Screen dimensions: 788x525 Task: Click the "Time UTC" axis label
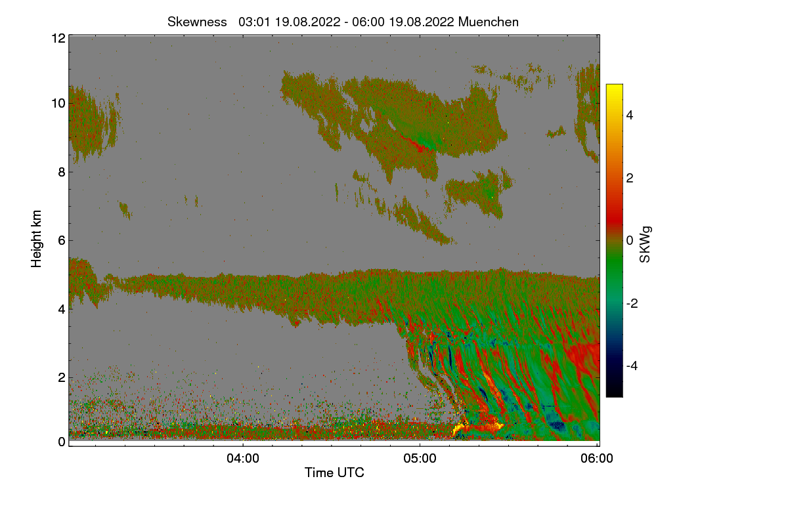(x=334, y=472)
